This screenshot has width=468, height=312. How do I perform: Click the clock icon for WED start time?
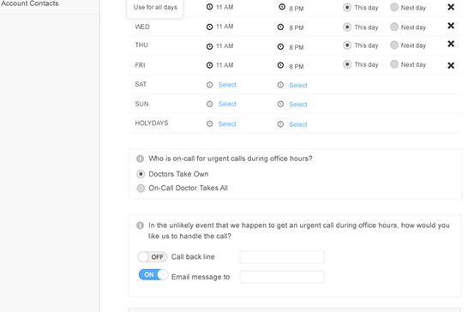209,27
